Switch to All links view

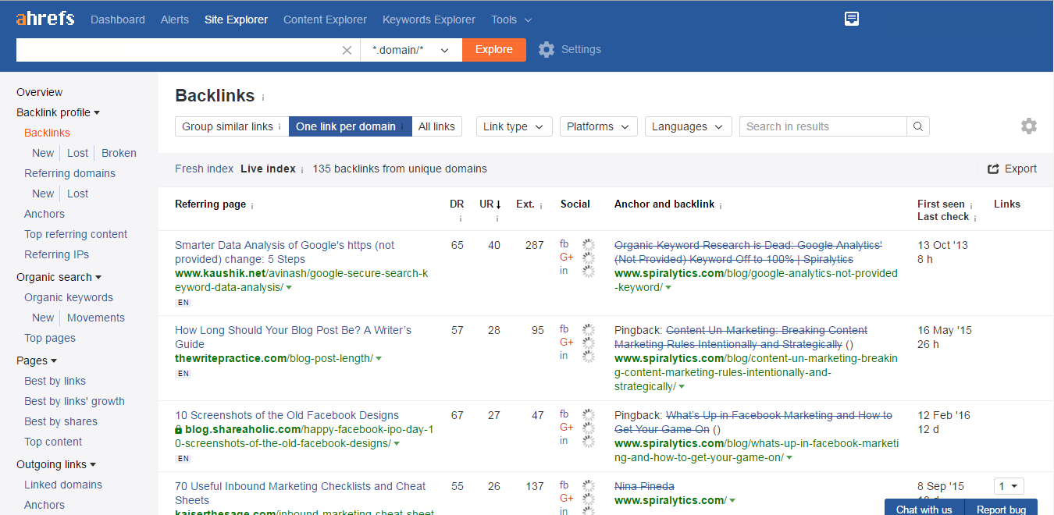[x=436, y=126]
